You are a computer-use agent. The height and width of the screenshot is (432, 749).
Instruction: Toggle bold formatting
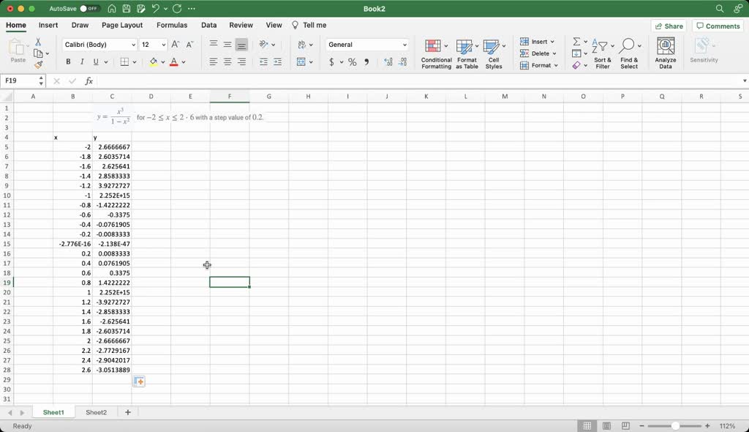click(68, 62)
